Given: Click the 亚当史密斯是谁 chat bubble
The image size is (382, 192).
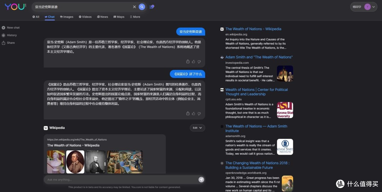Looking at the screenshot, I should [x=191, y=32].
